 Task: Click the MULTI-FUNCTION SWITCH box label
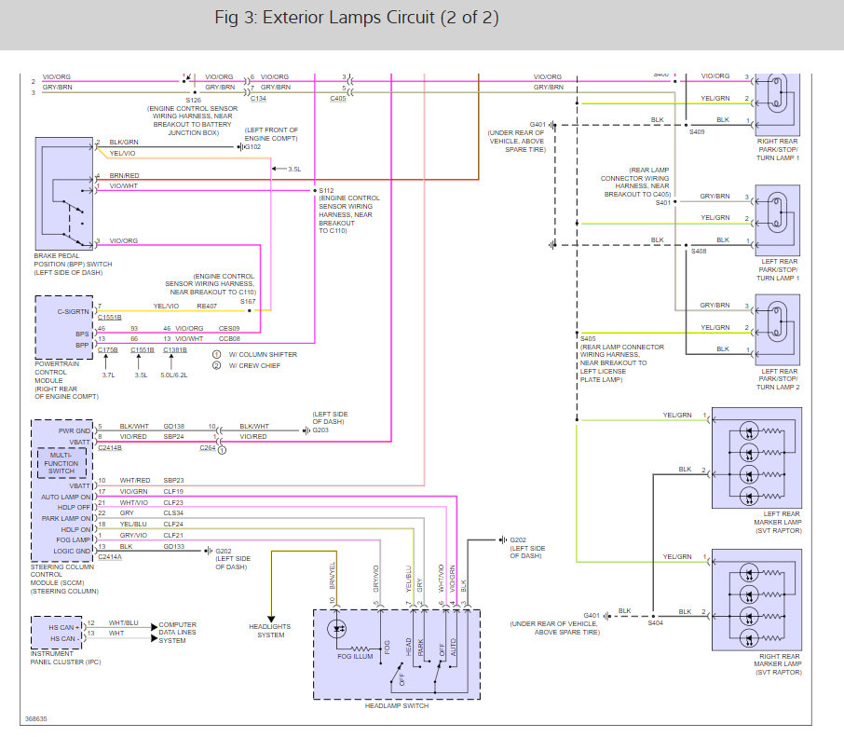tap(61, 463)
